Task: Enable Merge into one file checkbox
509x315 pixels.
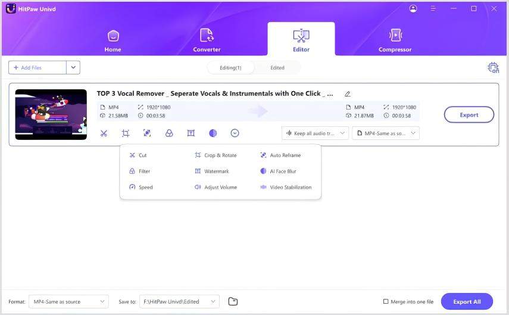Action: (x=386, y=302)
